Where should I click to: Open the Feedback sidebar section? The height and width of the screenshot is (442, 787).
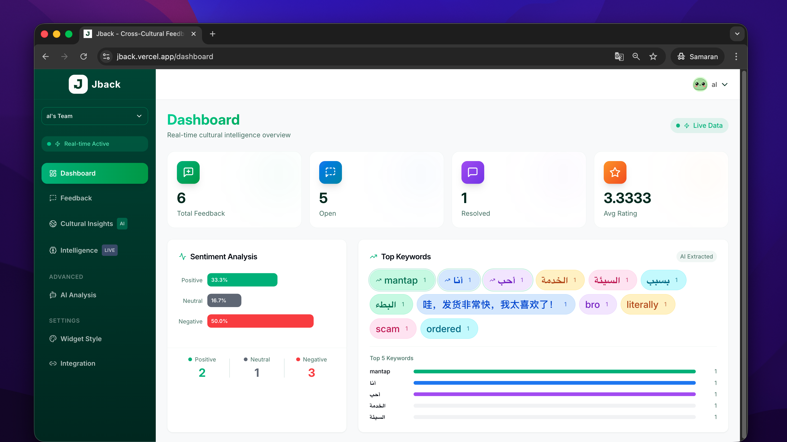click(x=76, y=198)
